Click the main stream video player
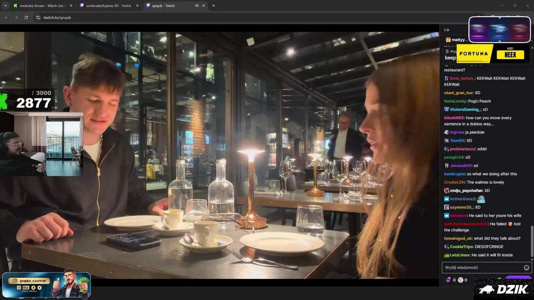The height and width of the screenshot is (300, 534). point(219,155)
